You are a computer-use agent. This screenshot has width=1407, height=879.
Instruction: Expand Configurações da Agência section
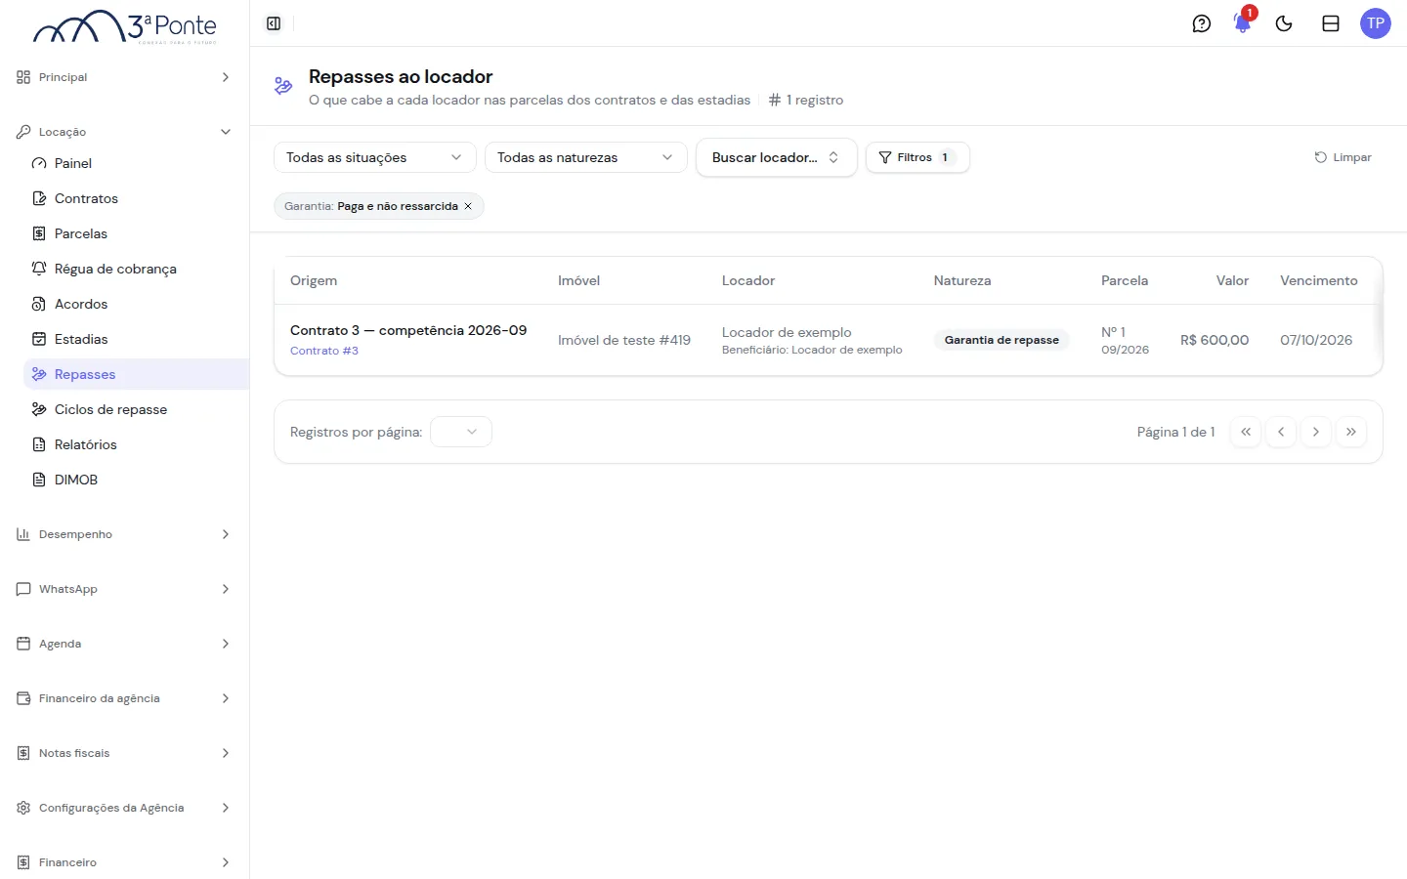pyautogui.click(x=124, y=808)
